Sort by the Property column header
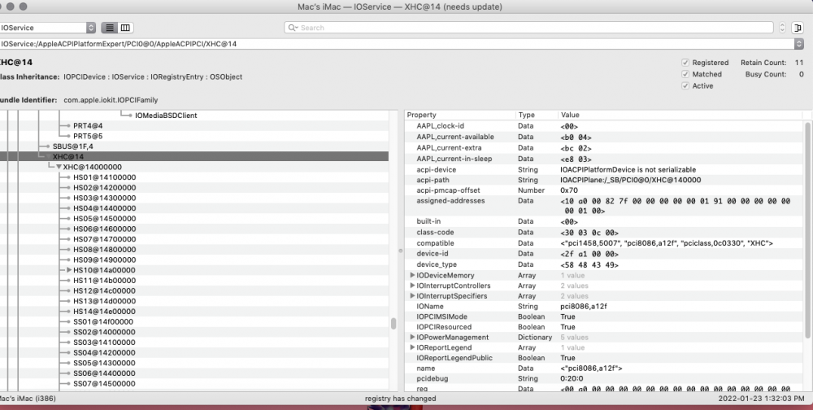 point(460,115)
